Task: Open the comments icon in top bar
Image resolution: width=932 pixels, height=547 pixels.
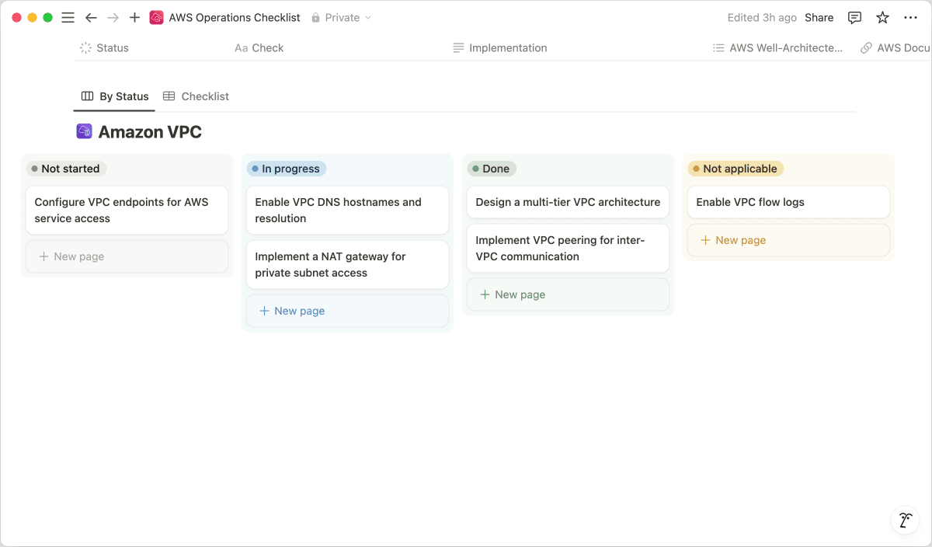Action: [854, 17]
